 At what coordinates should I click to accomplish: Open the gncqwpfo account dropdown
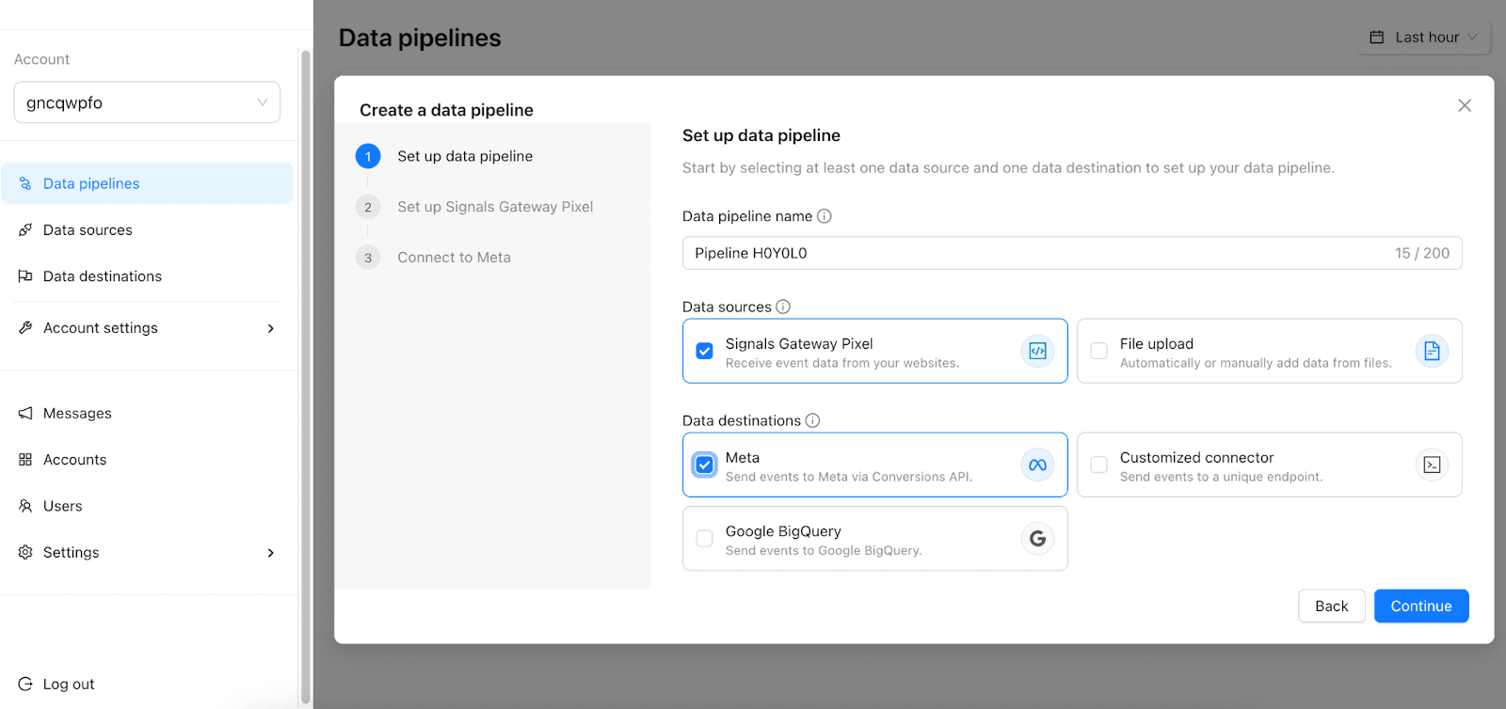click(147, 102)
